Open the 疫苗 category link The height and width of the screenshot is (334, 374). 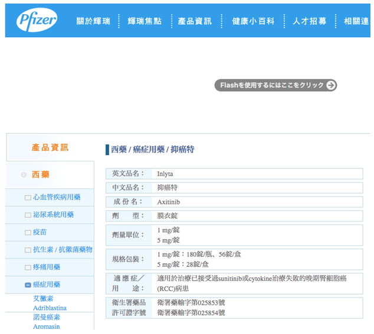coord(40,232)
